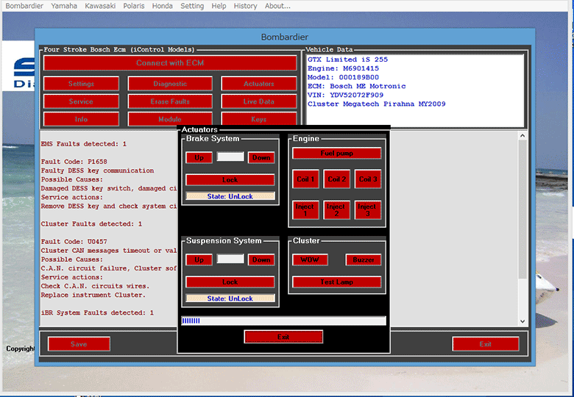Save the fault report
Viewport: 574px width, 397px height.
pos(79,344)
